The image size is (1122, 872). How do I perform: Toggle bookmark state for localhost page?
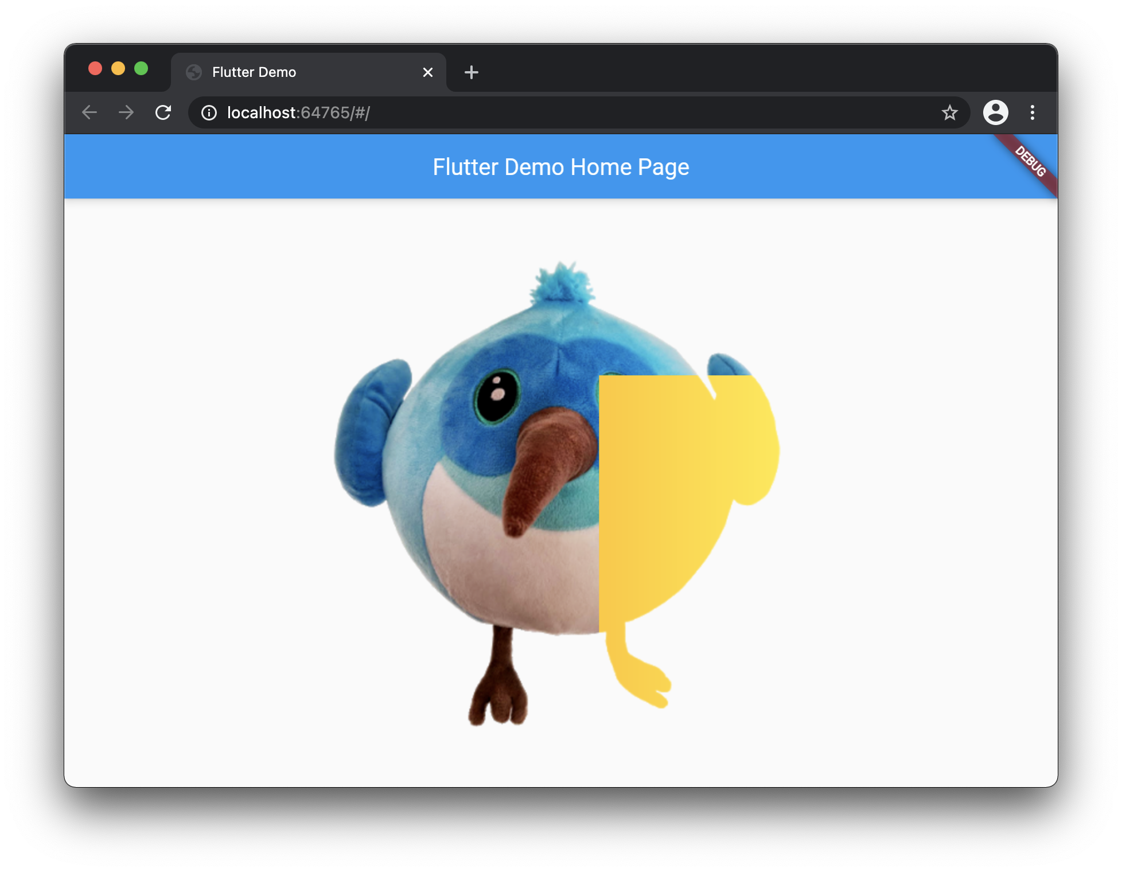[949, 112]
